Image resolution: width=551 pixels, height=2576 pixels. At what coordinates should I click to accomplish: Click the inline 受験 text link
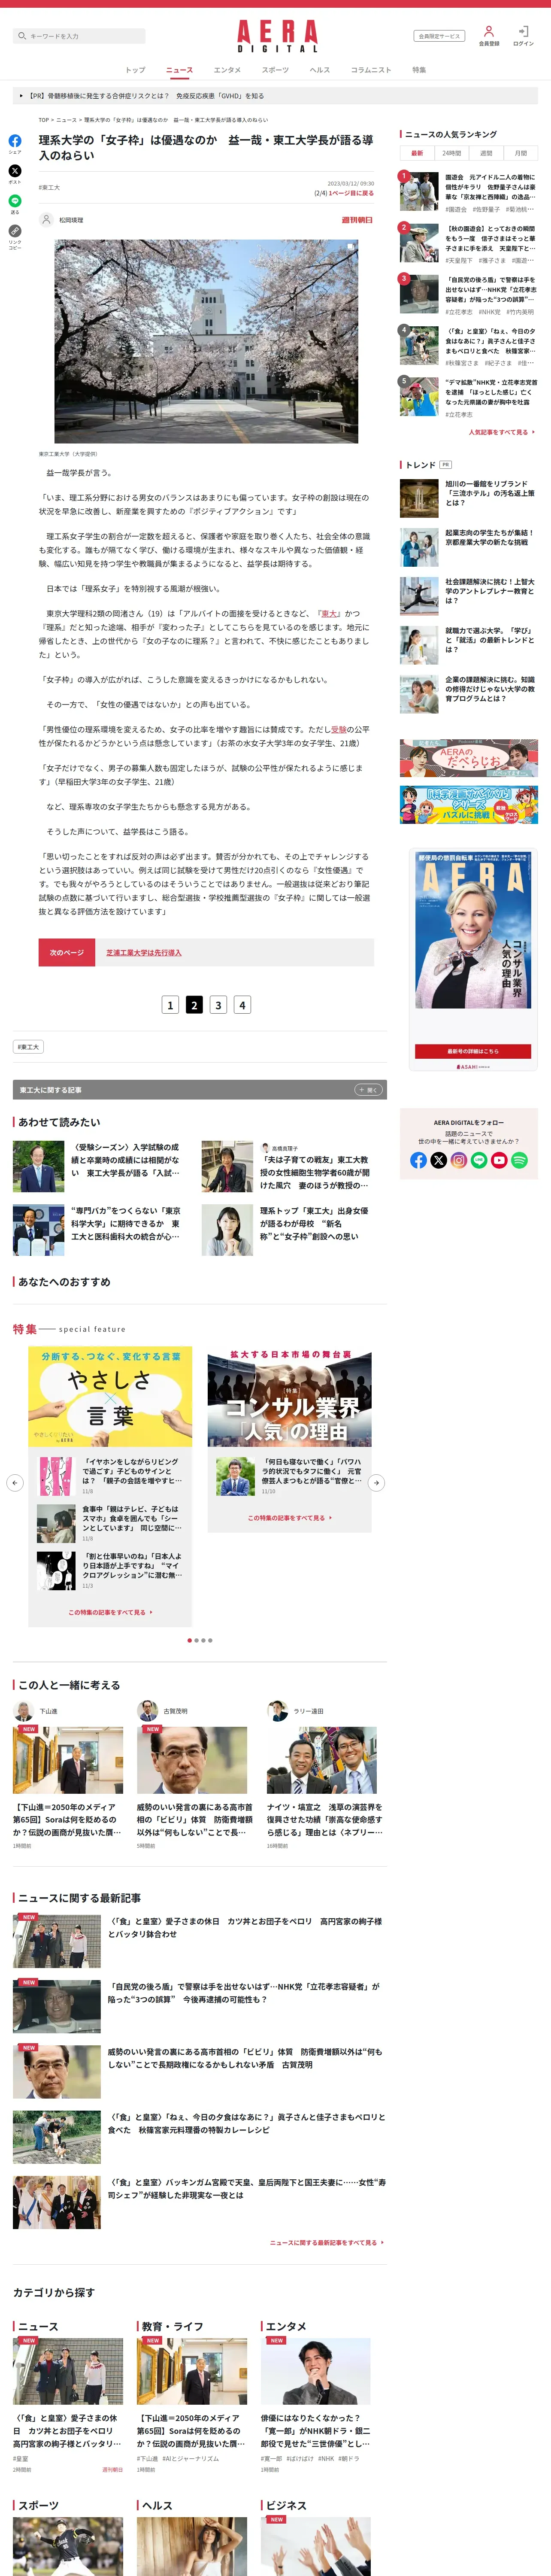point(339,729)
